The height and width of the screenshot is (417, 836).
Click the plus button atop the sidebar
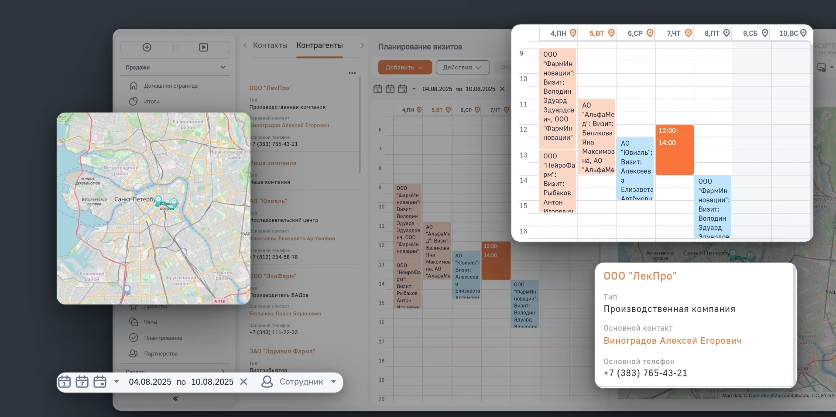pyautogui.click(x=147, y=47)
